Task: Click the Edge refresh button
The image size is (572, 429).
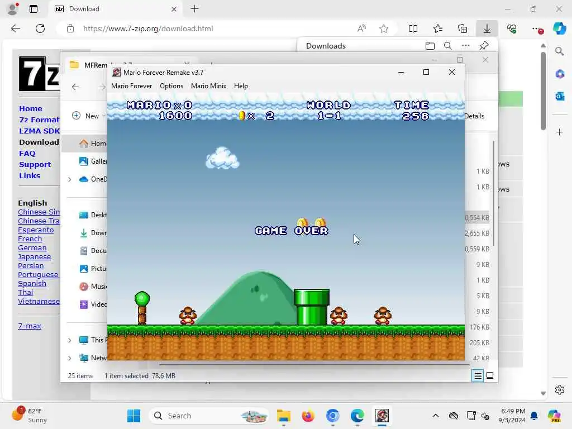Action: pos(40,28)
